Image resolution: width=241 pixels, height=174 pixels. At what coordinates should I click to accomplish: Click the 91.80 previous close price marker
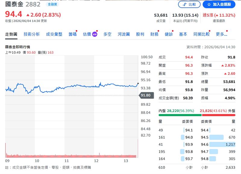(146, 95)
